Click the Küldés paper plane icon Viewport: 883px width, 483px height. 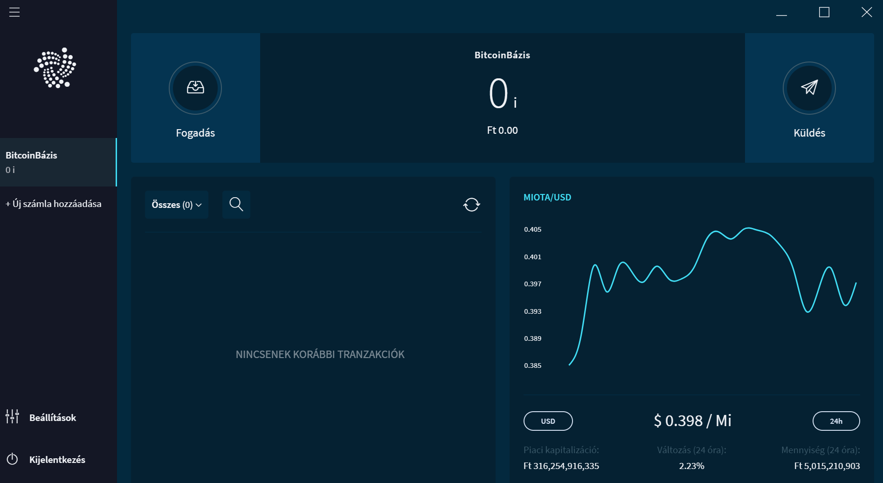pyautogui.click(x=809, y=88)
